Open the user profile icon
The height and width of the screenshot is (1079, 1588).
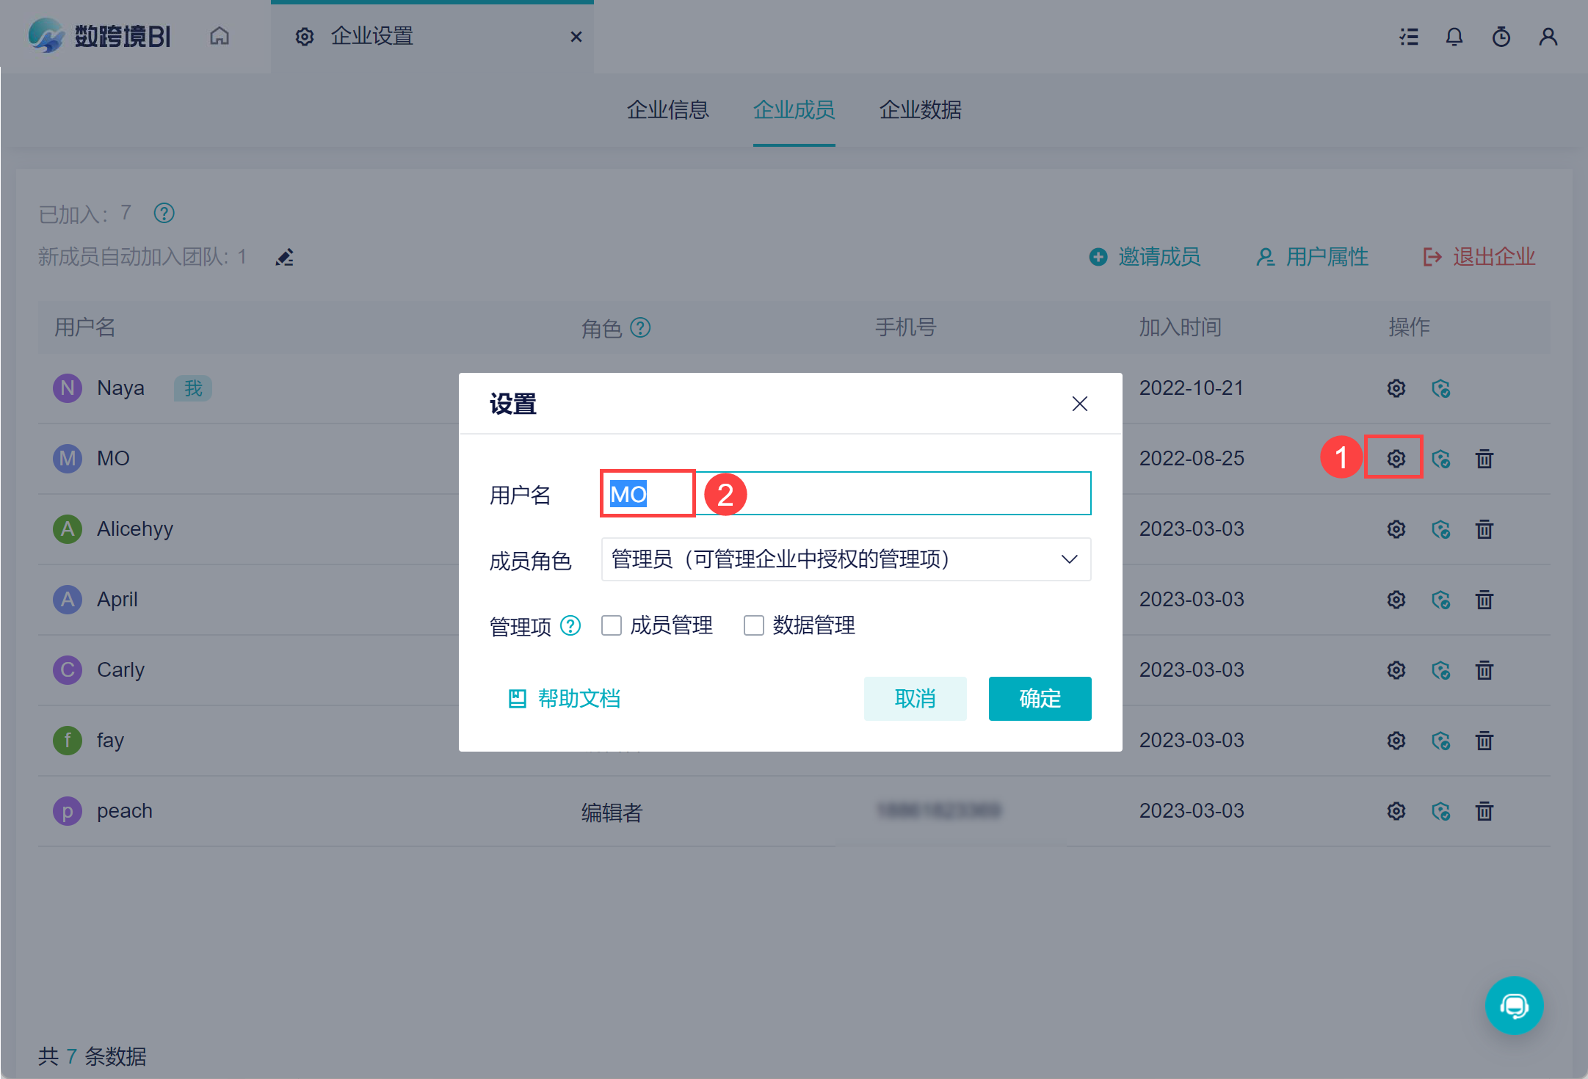tap(1548, 37)
